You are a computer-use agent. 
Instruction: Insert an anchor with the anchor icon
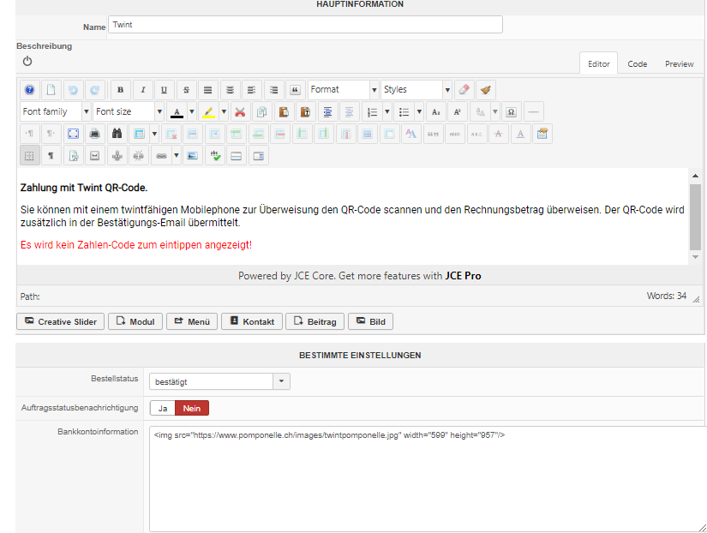pyautogui.click(x=117, y=156)
